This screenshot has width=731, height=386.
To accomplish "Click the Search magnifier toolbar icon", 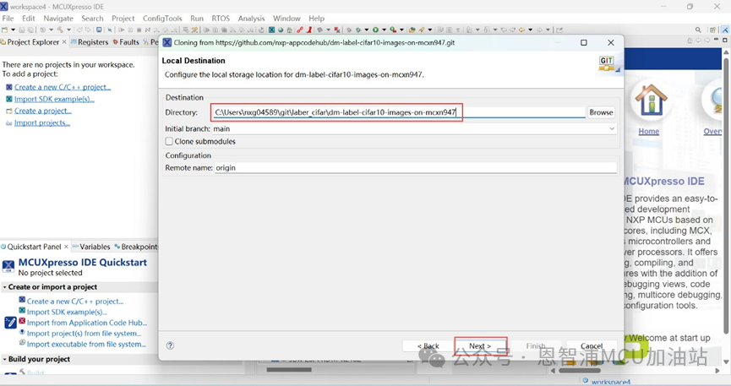I will click(x=698, y=30).
